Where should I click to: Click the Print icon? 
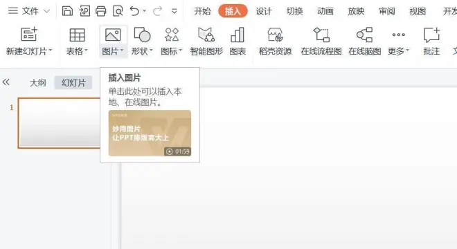(x=101, y=11)
